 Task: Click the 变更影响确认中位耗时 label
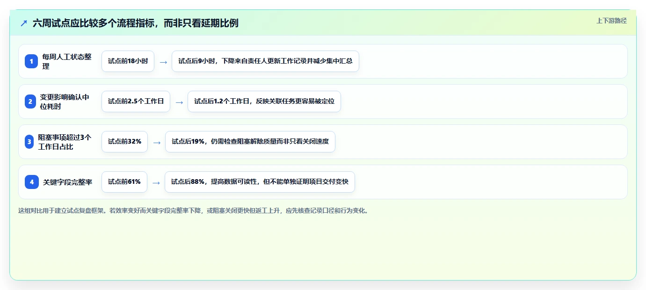tap(65, 101)
